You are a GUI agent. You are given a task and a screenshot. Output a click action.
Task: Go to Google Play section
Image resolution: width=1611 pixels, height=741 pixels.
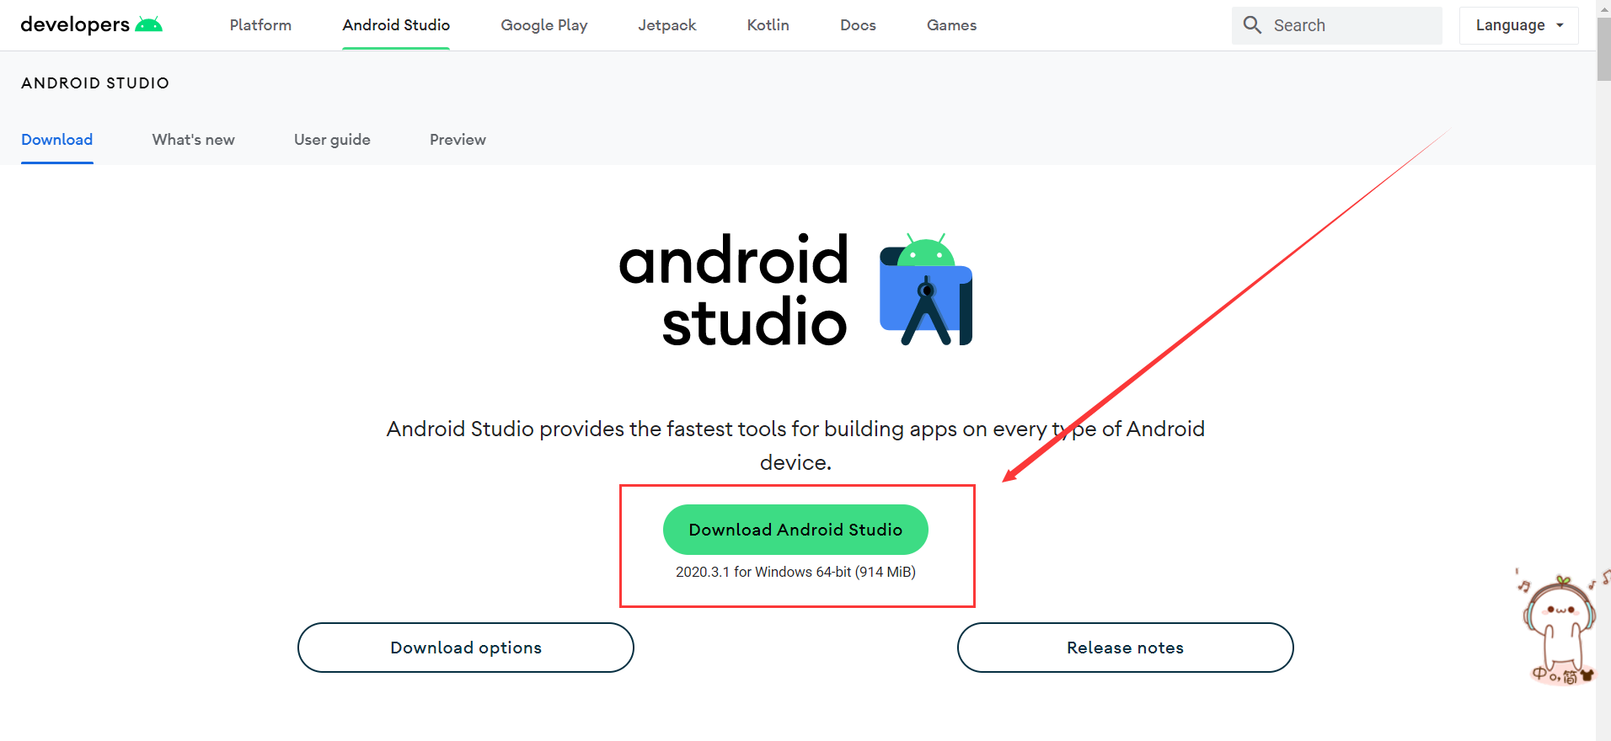pyautogui.click(x=544, y=25)
